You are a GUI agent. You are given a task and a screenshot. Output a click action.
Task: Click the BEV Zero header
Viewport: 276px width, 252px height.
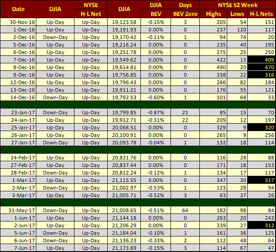click(185, 14)
